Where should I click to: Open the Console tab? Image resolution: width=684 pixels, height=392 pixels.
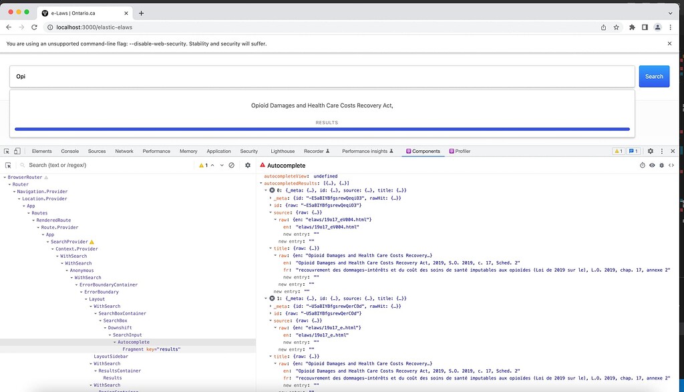point(69,151)
